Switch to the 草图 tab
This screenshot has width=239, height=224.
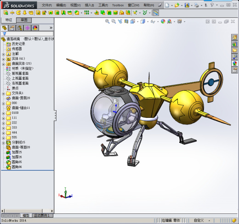point(24,20)
